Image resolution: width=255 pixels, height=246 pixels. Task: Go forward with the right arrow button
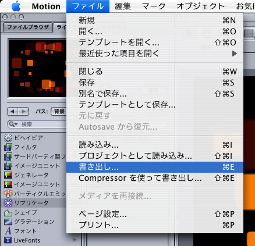(x=23, y=112)
